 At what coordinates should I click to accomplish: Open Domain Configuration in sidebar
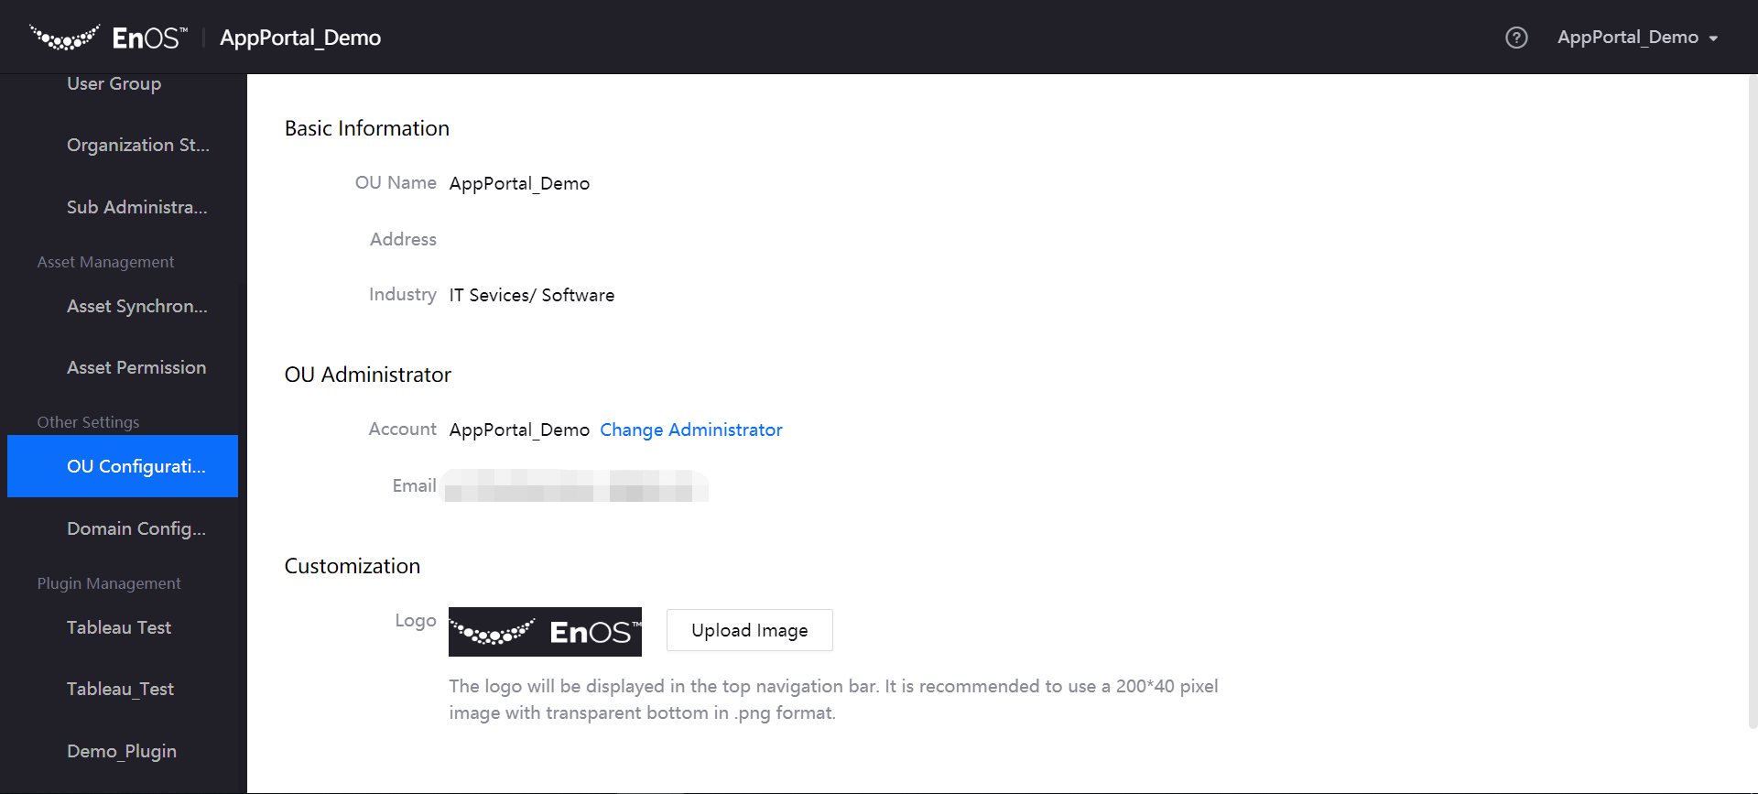point(136,528)
